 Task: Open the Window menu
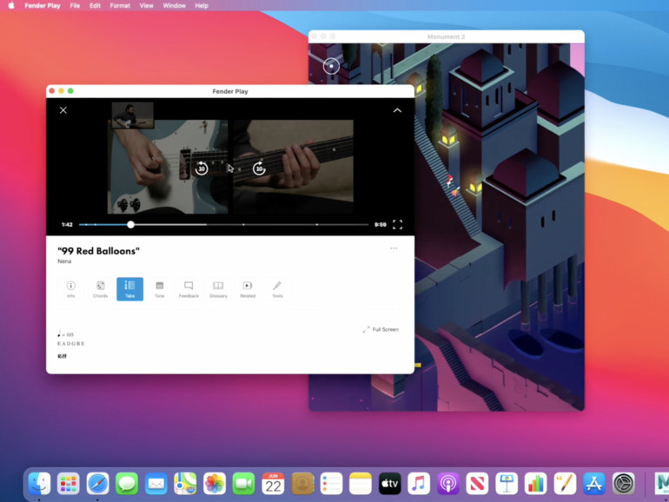[x=174, y=5]
